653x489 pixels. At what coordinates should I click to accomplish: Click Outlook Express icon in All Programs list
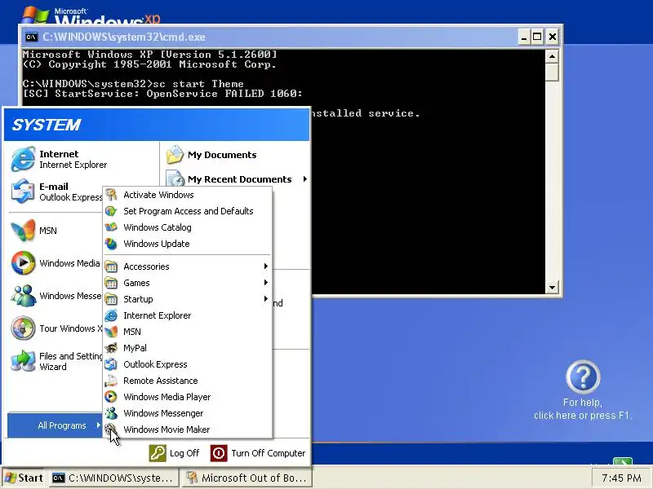point(111,364)
